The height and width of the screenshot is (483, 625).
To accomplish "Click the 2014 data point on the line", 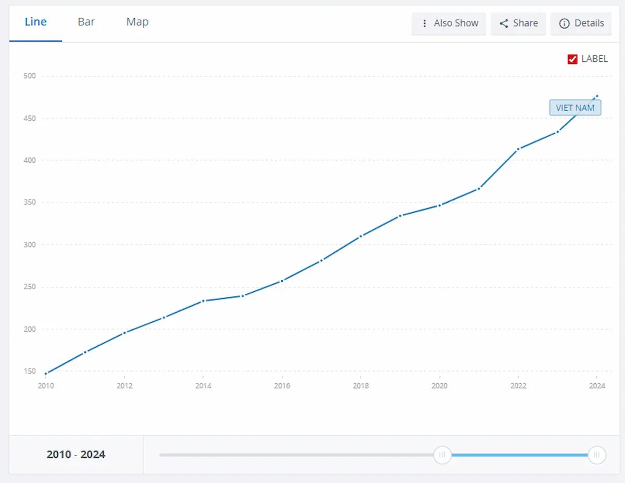I will tap(203, 301).
